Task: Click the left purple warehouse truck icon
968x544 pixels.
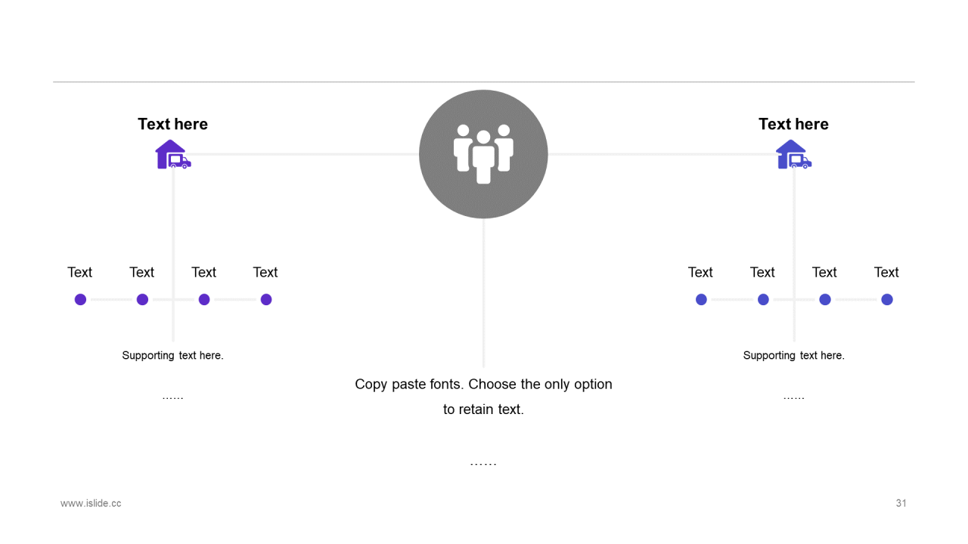Action: [172, 155]
